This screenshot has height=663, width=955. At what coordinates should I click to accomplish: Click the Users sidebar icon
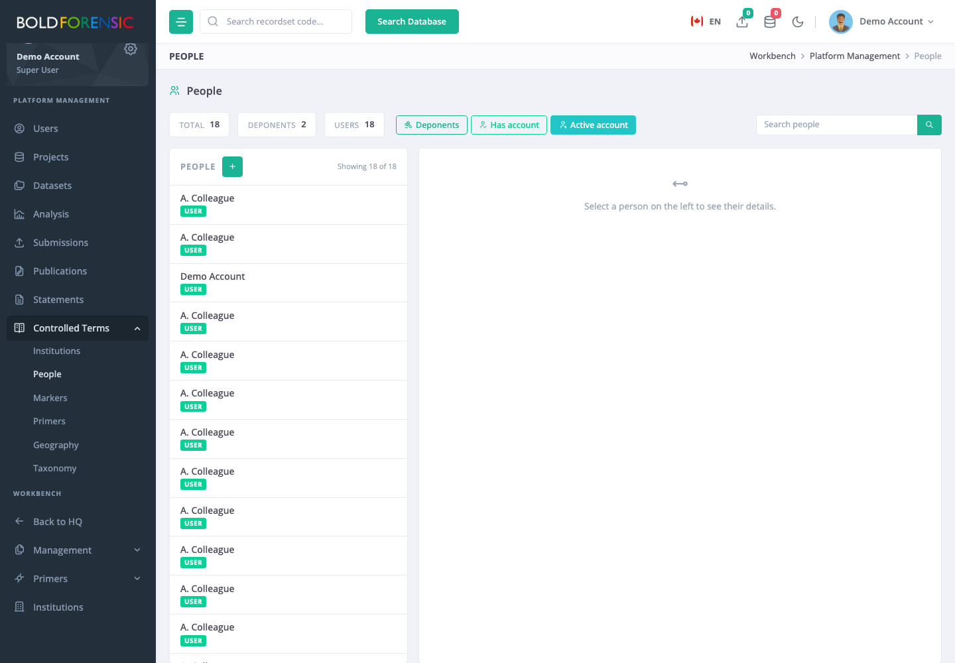[20, 129]
